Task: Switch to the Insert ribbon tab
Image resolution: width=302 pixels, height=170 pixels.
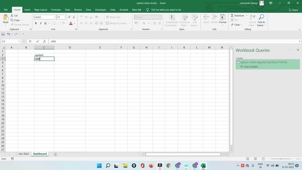Action: 27,9
